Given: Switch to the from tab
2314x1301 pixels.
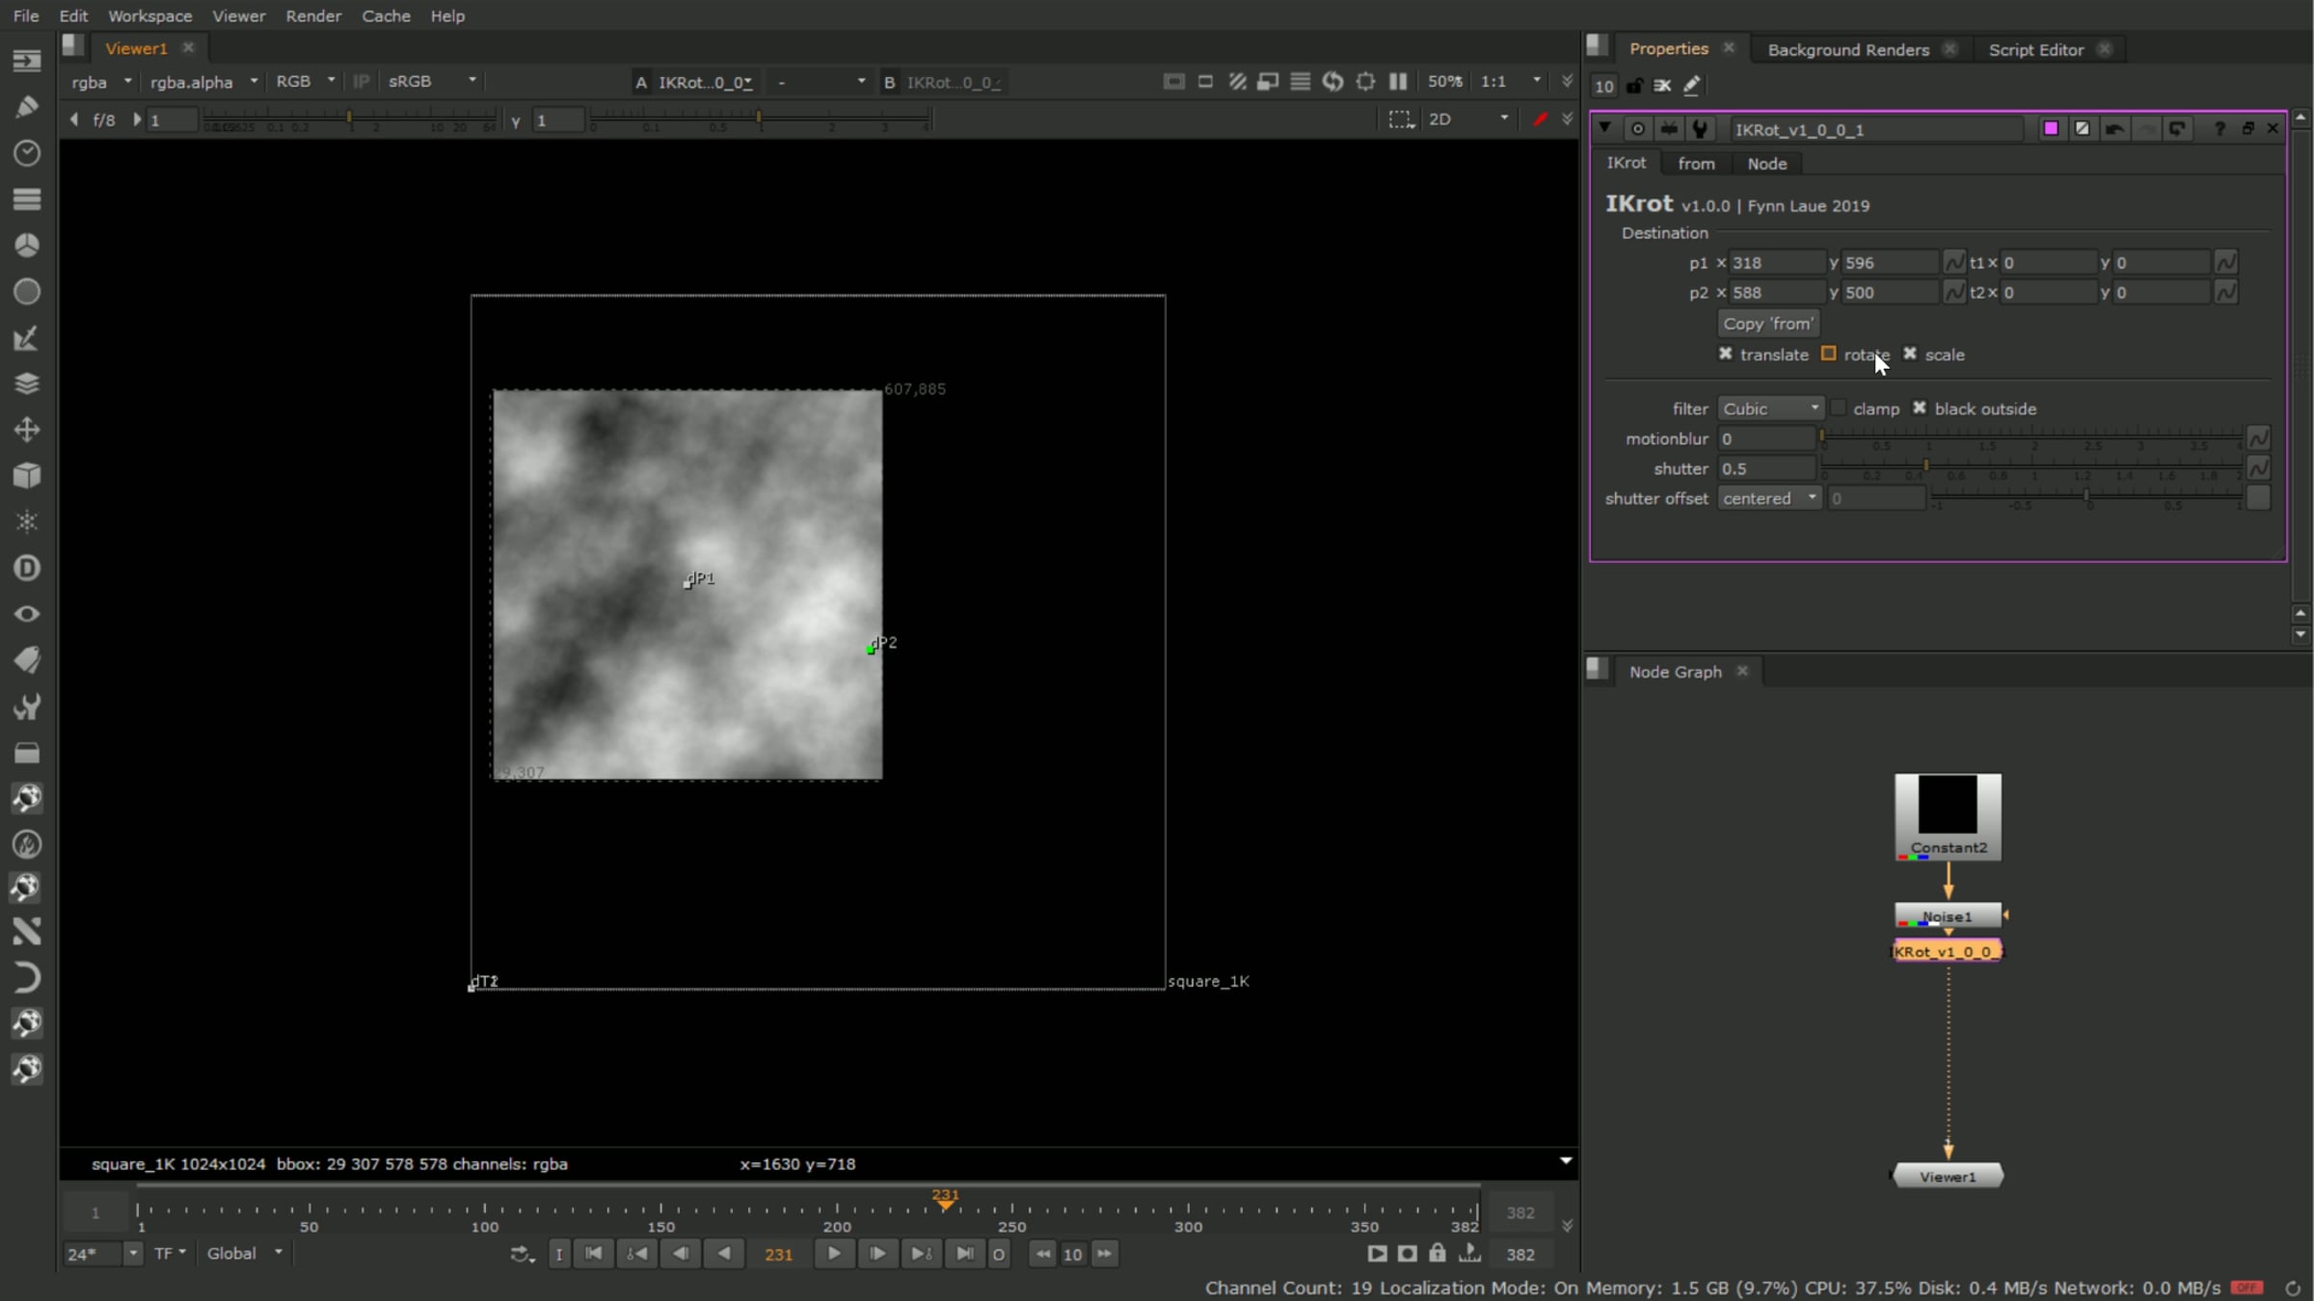Looking at the screenshot, I should [x=1696, y=164].
